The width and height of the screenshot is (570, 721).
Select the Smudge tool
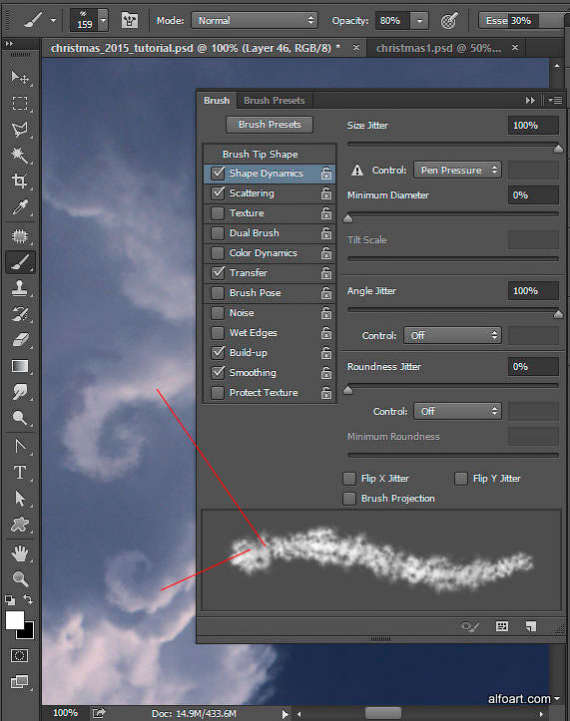[x=20, y=392]
